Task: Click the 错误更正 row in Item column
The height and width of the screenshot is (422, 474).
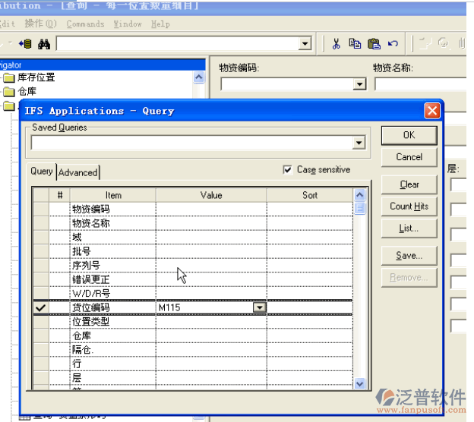Action: click(112, 279)
